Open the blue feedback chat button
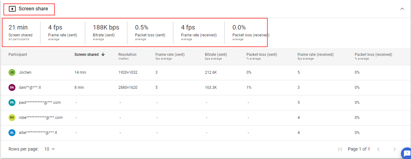411x159 pixels. 406,153
